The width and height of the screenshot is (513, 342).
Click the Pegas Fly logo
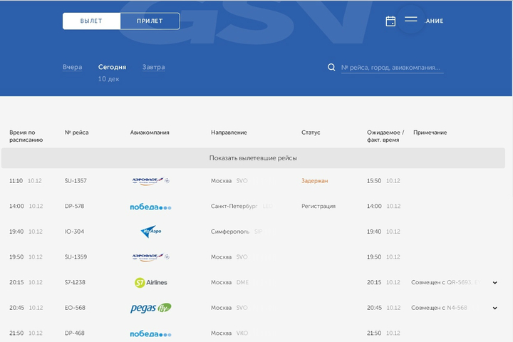click(150, 308)
